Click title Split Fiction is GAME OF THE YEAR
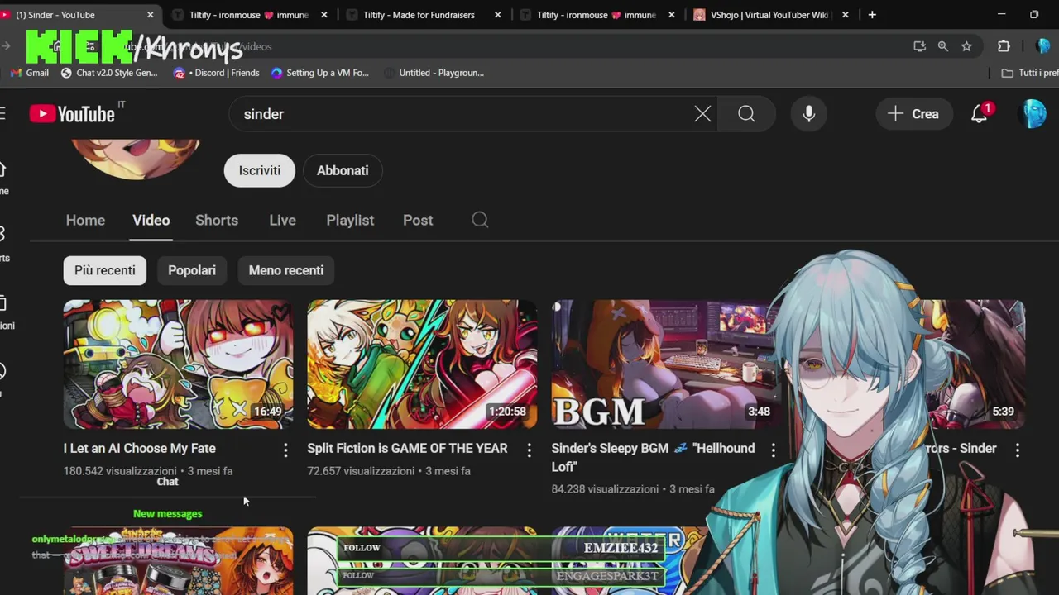 pyautogui.click(x=407, y=448)
